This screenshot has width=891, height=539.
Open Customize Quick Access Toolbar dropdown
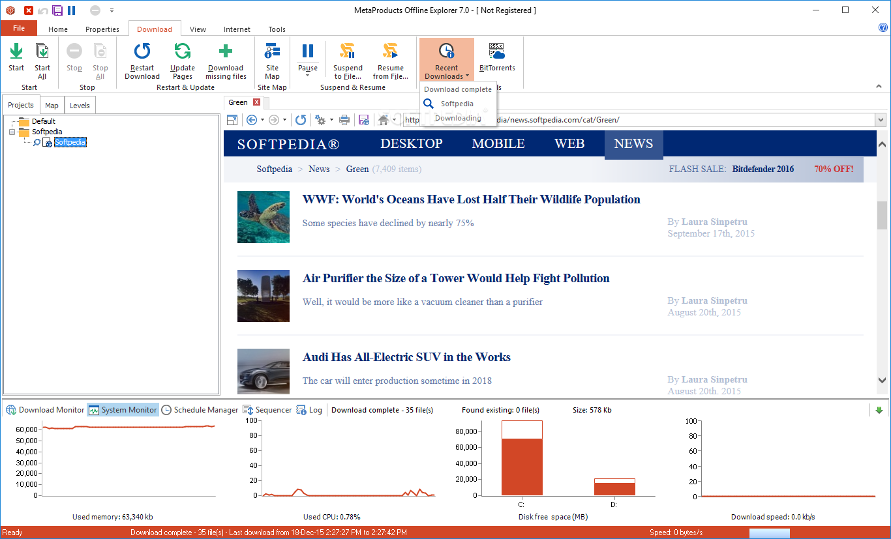click(x=112, y=10)
